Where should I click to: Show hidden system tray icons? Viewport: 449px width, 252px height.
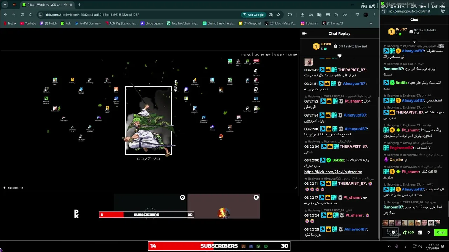click(x=389, y=246)
